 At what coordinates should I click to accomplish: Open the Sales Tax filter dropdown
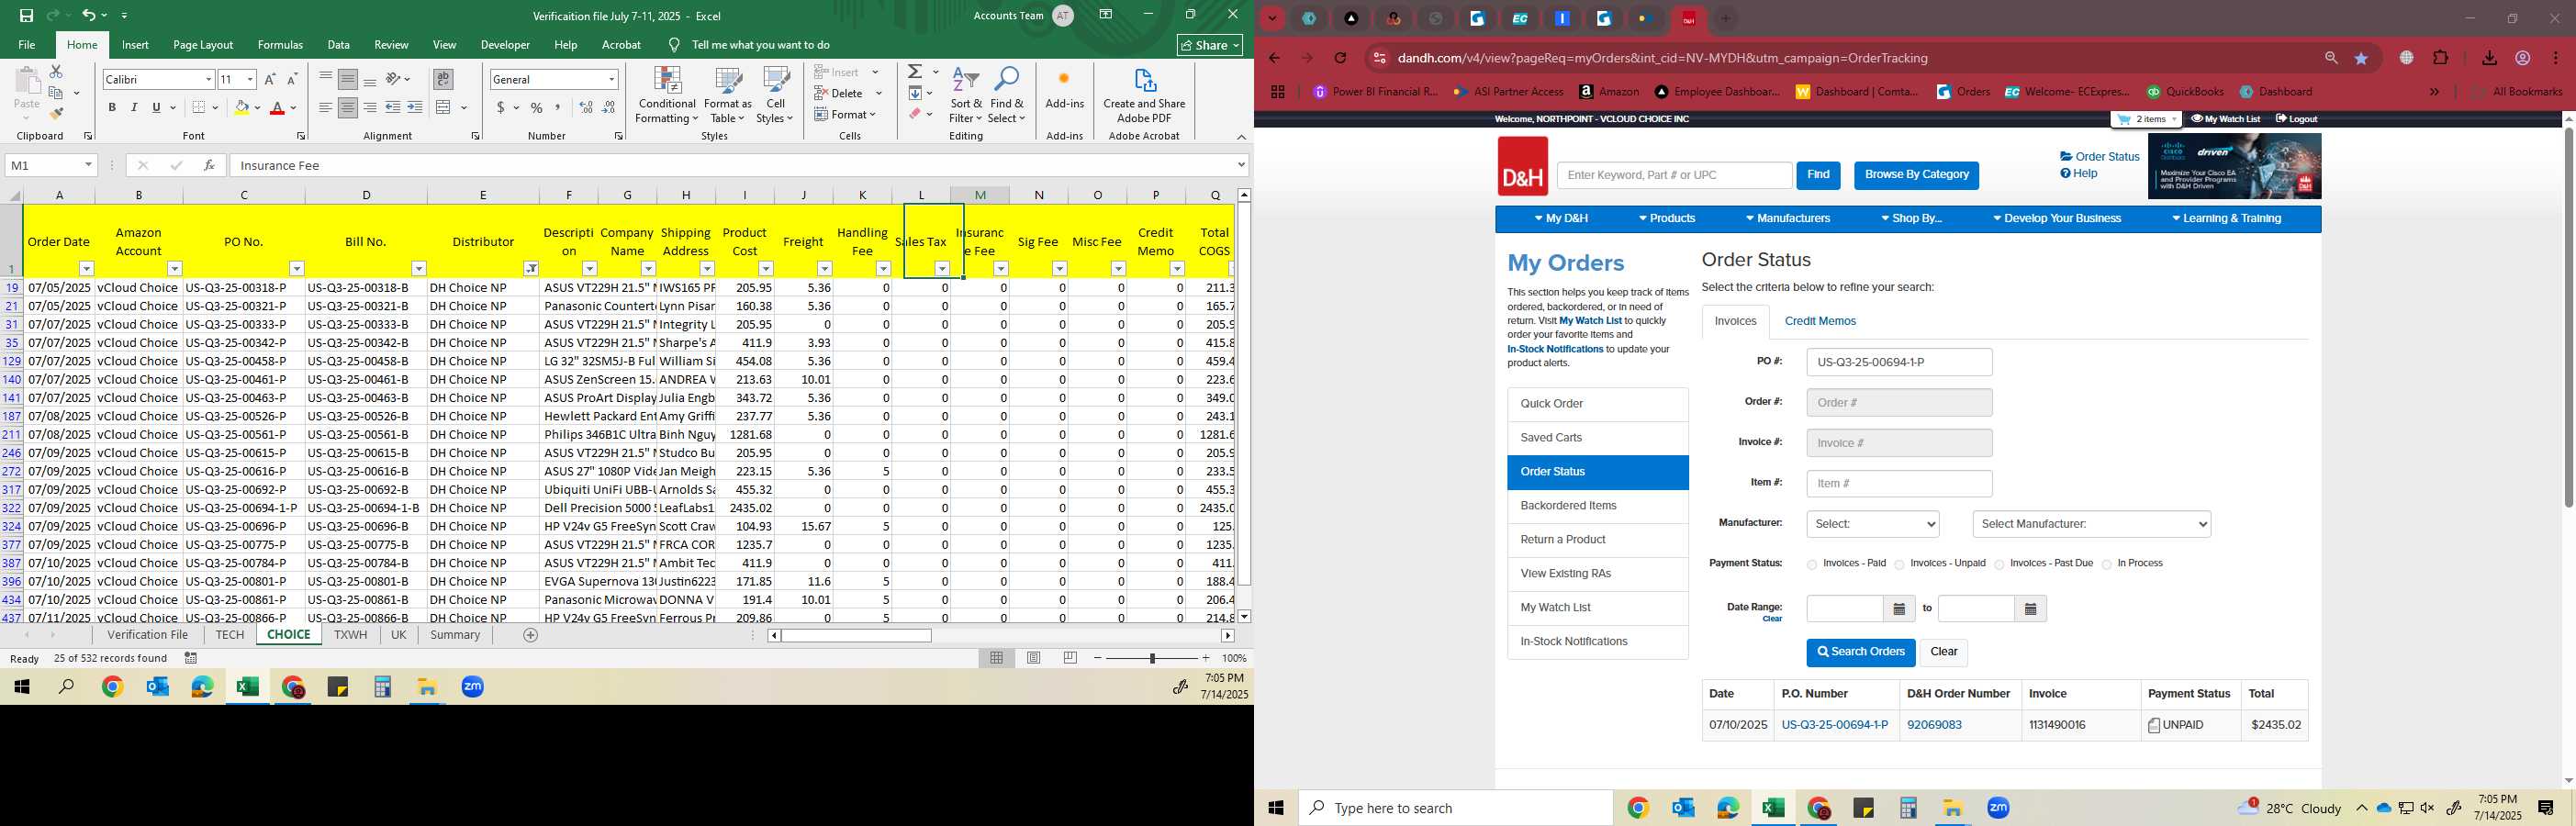(942, 268)
